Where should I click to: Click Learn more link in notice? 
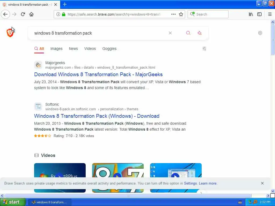208,183
